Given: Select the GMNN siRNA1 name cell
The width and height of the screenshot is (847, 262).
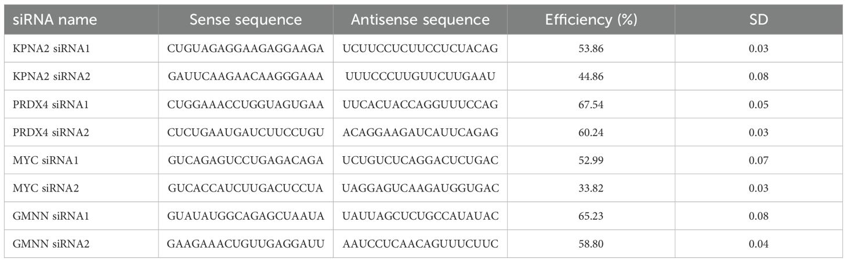Looking at the screenshot, I should (51, 216).
